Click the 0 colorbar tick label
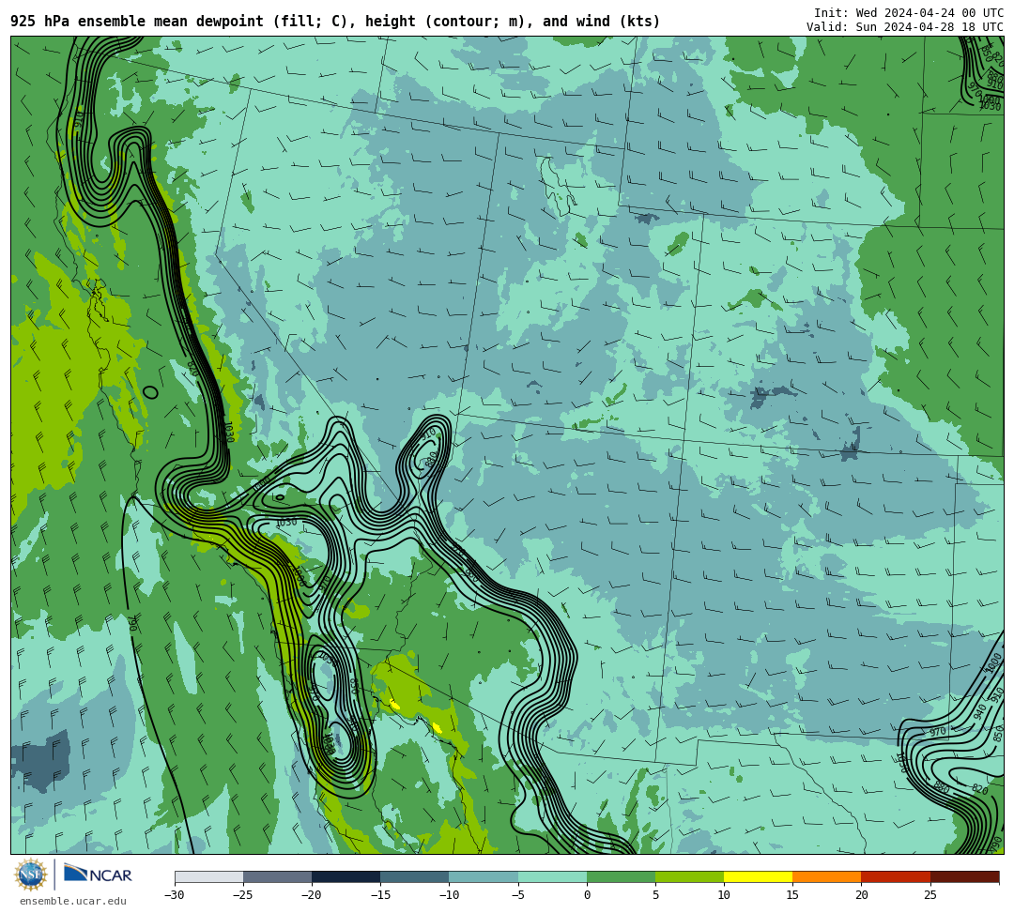Viewport: 1014px width, 913px height. click(587, 895)
